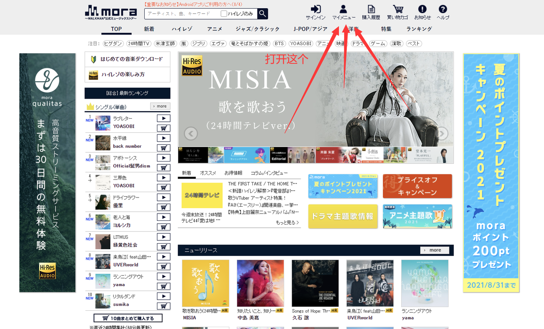This screenshot has width=544, height=329.
Task: Open the お知らせ notifications icon
Action: (422, 12)
